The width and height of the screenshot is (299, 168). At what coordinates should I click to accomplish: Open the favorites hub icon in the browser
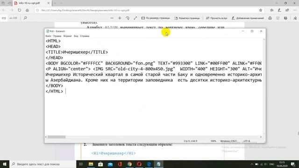272,10
